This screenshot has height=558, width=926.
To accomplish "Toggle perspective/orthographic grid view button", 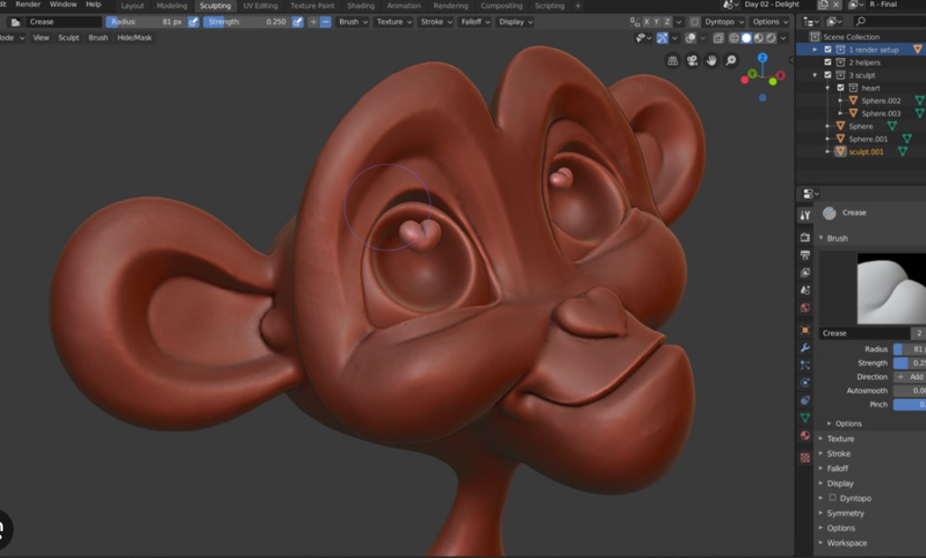I will [x=673, y=61].
